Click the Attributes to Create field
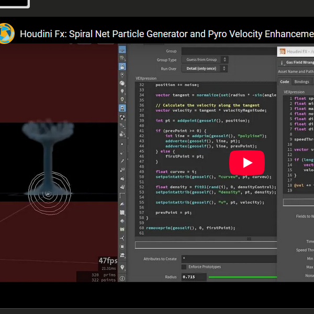314x314 pixels. [229, 259]
